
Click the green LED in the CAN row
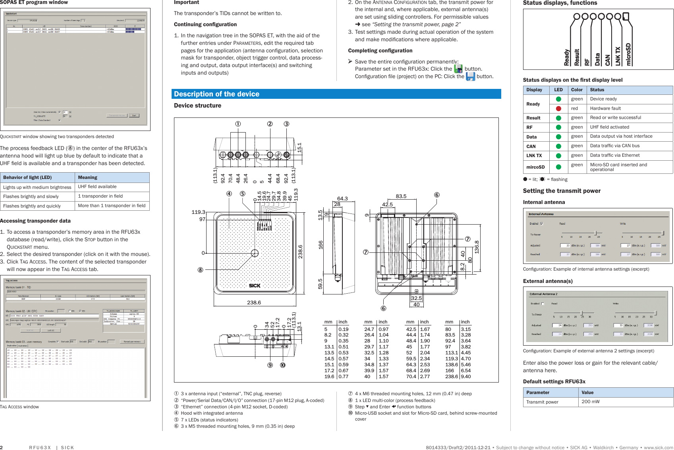coord(558,146)
